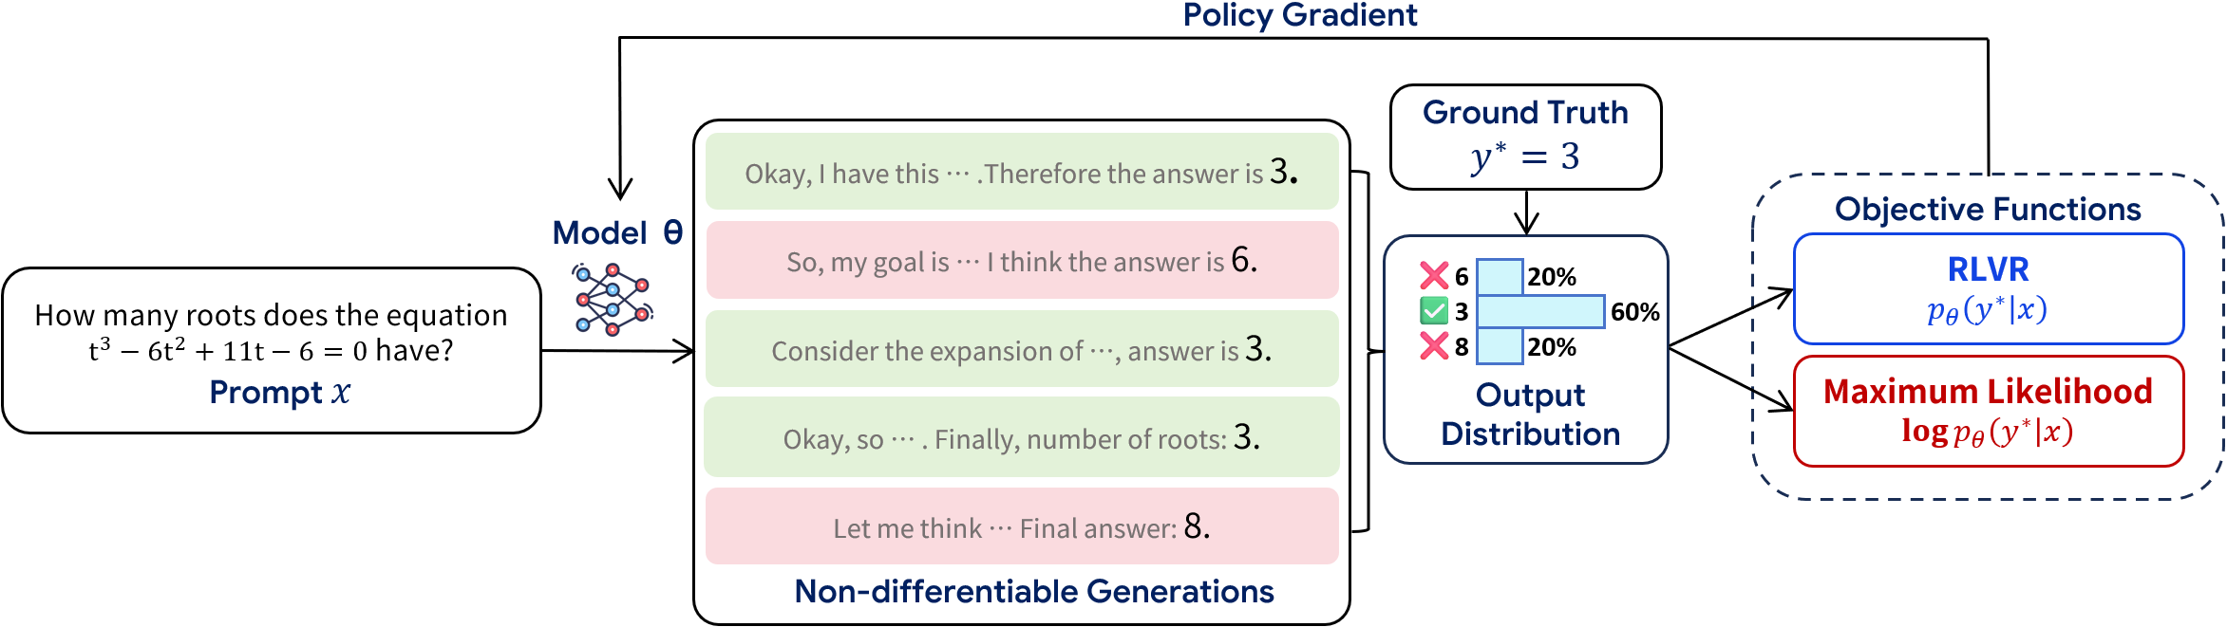The width and height of the screenshot is (2227, 627).
Task: Click the arrowhead pointing to Maximum Likelihood box
Action: tap(1781, 404)
